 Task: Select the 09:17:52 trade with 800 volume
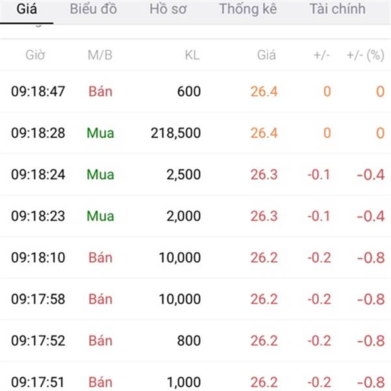(195, 341)
